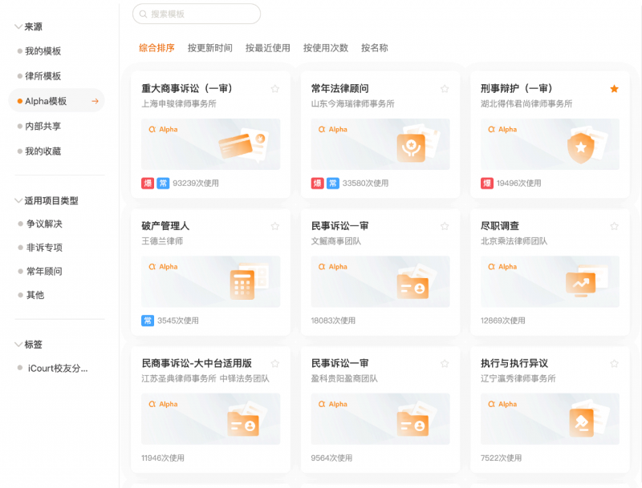Collapse the 适用项目类型 section
This screenshot has width=642, height=488.
[18, 200]
